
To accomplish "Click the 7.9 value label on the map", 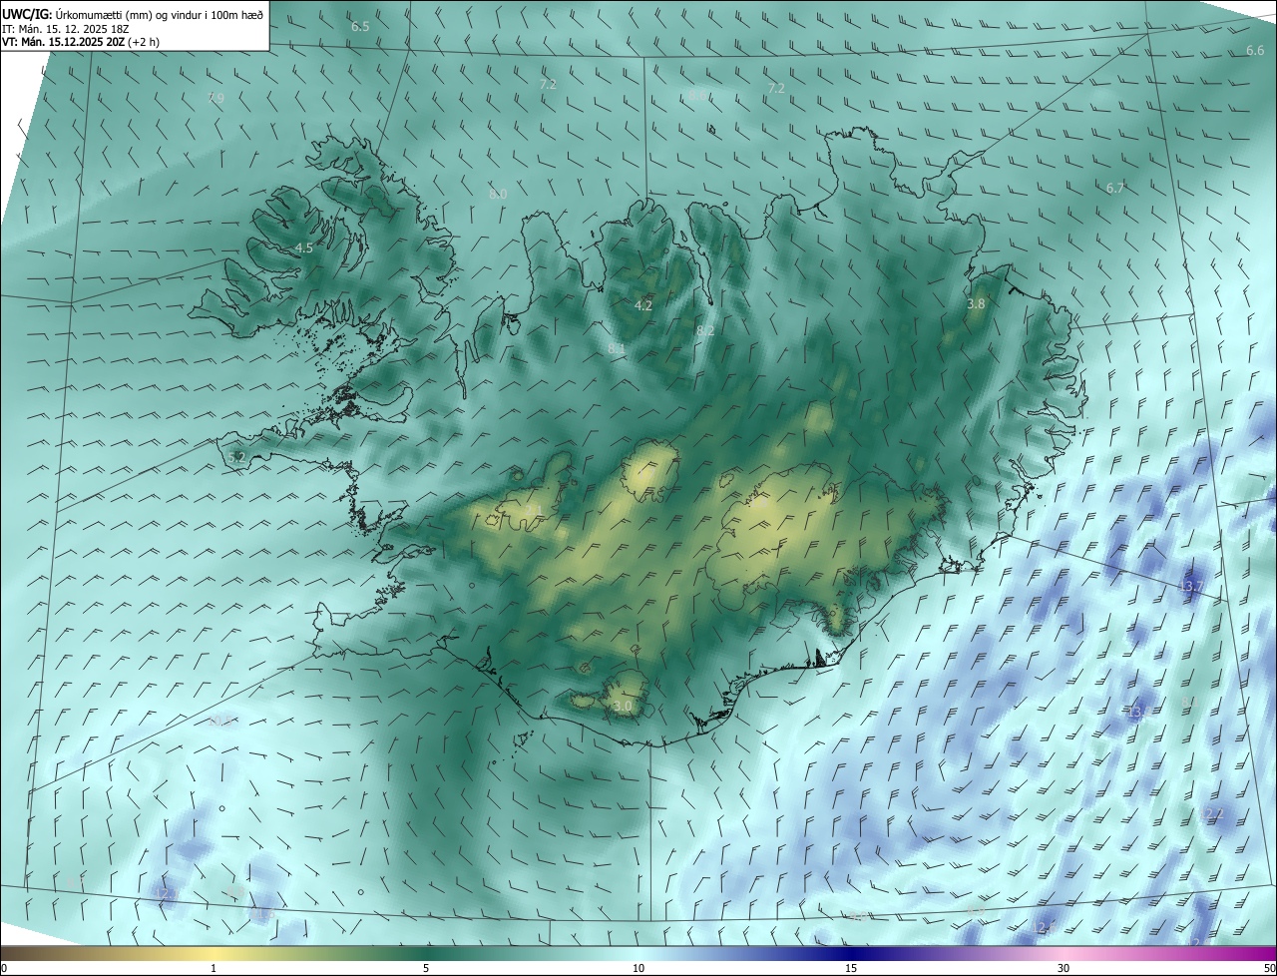I will (x=214, y=98).
